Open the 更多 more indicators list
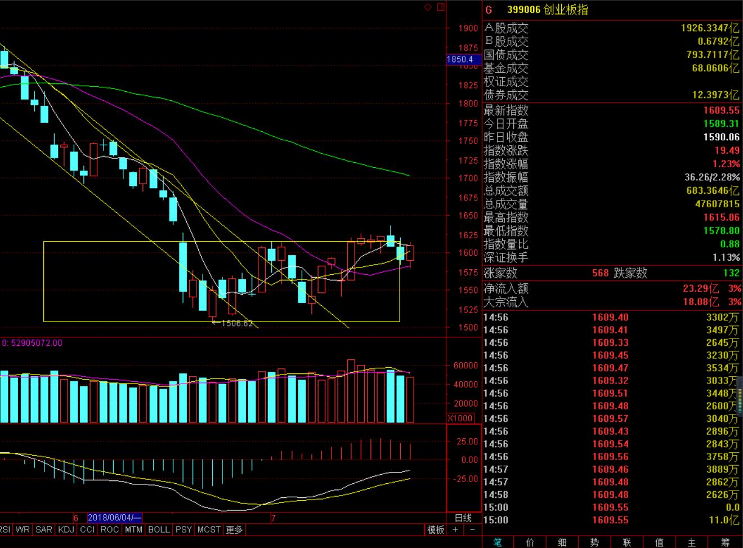Viewport: 743px width, 548px height. tap(234, 529)
